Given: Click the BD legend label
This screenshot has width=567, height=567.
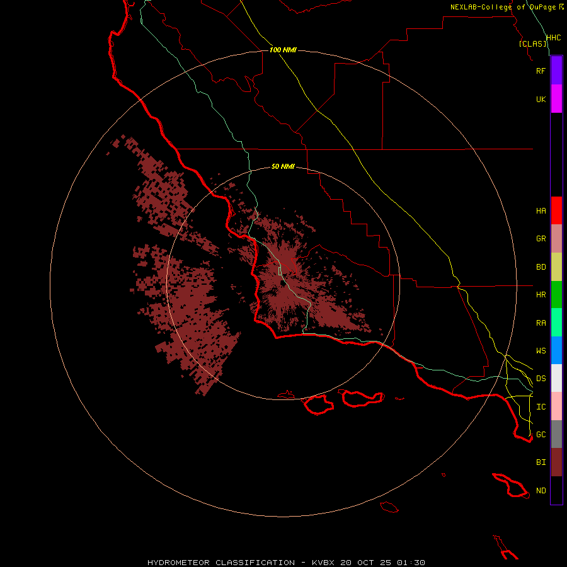Looking at the screenshot, I should pyautogui.click(x=541, y=267).
